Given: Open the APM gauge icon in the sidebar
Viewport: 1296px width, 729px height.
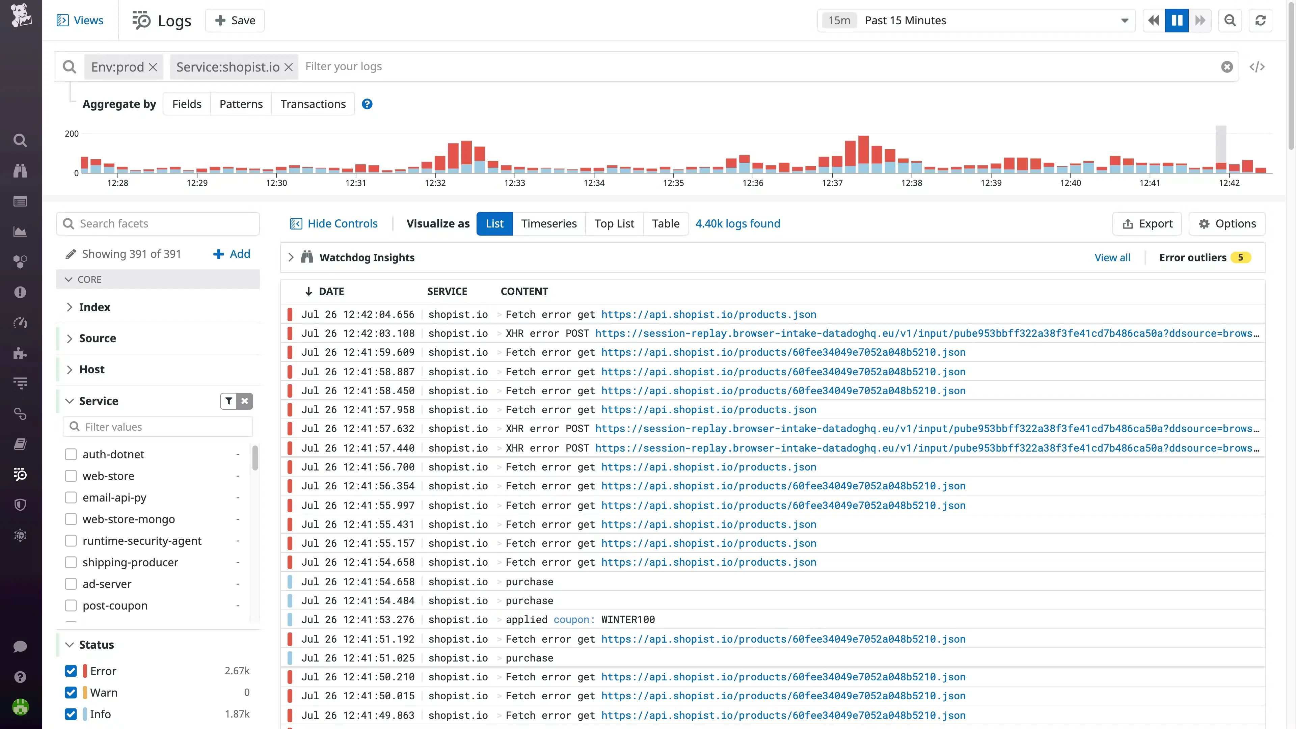Looking at the screenshot, I should 20,323.
